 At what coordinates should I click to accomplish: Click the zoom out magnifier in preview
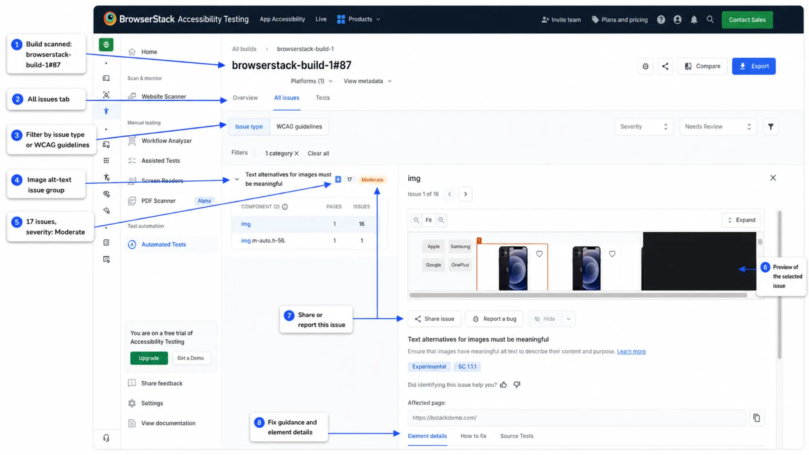[416, 220]
